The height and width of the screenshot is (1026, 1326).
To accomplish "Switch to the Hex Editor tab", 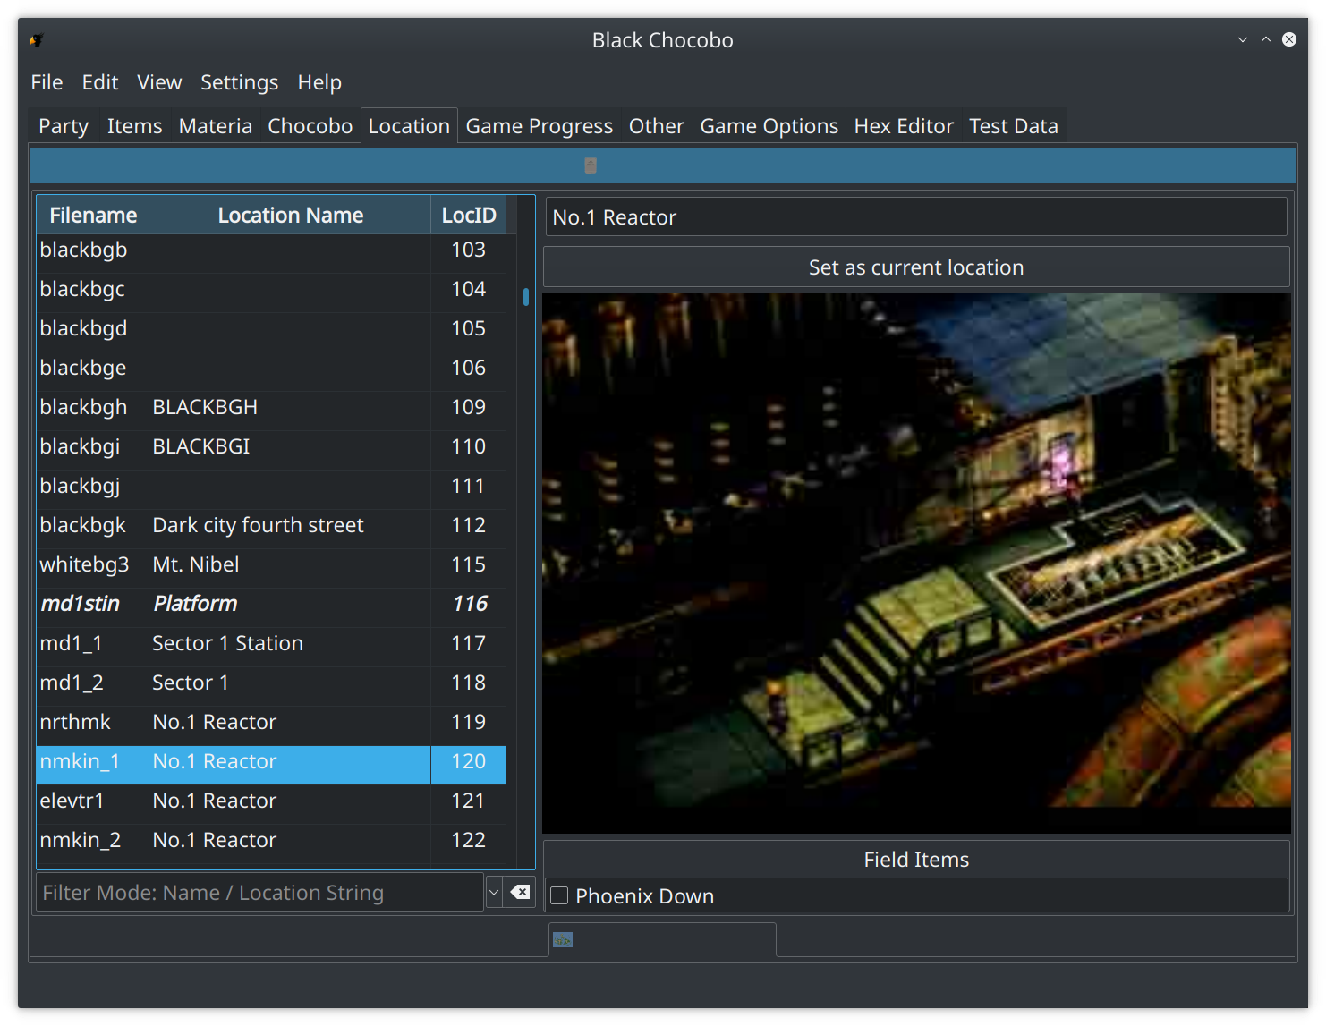I will [x=904, y=126].
